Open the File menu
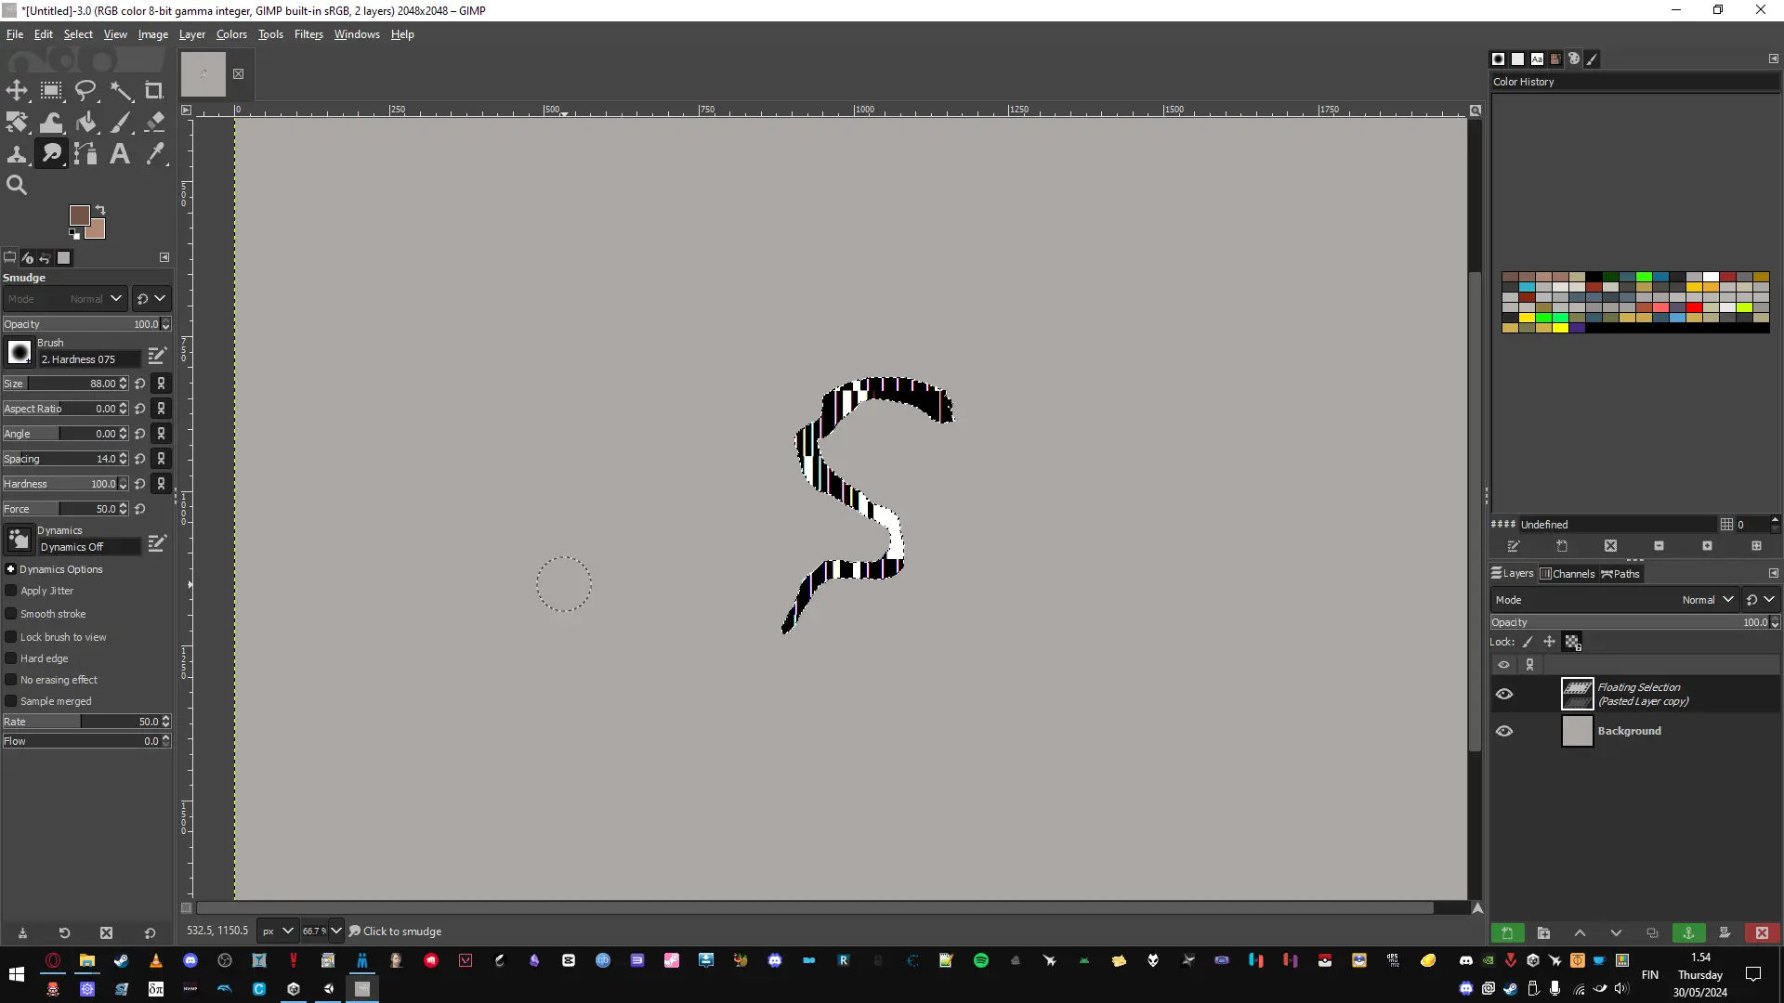1784x1003 pixels. [15, 34]
